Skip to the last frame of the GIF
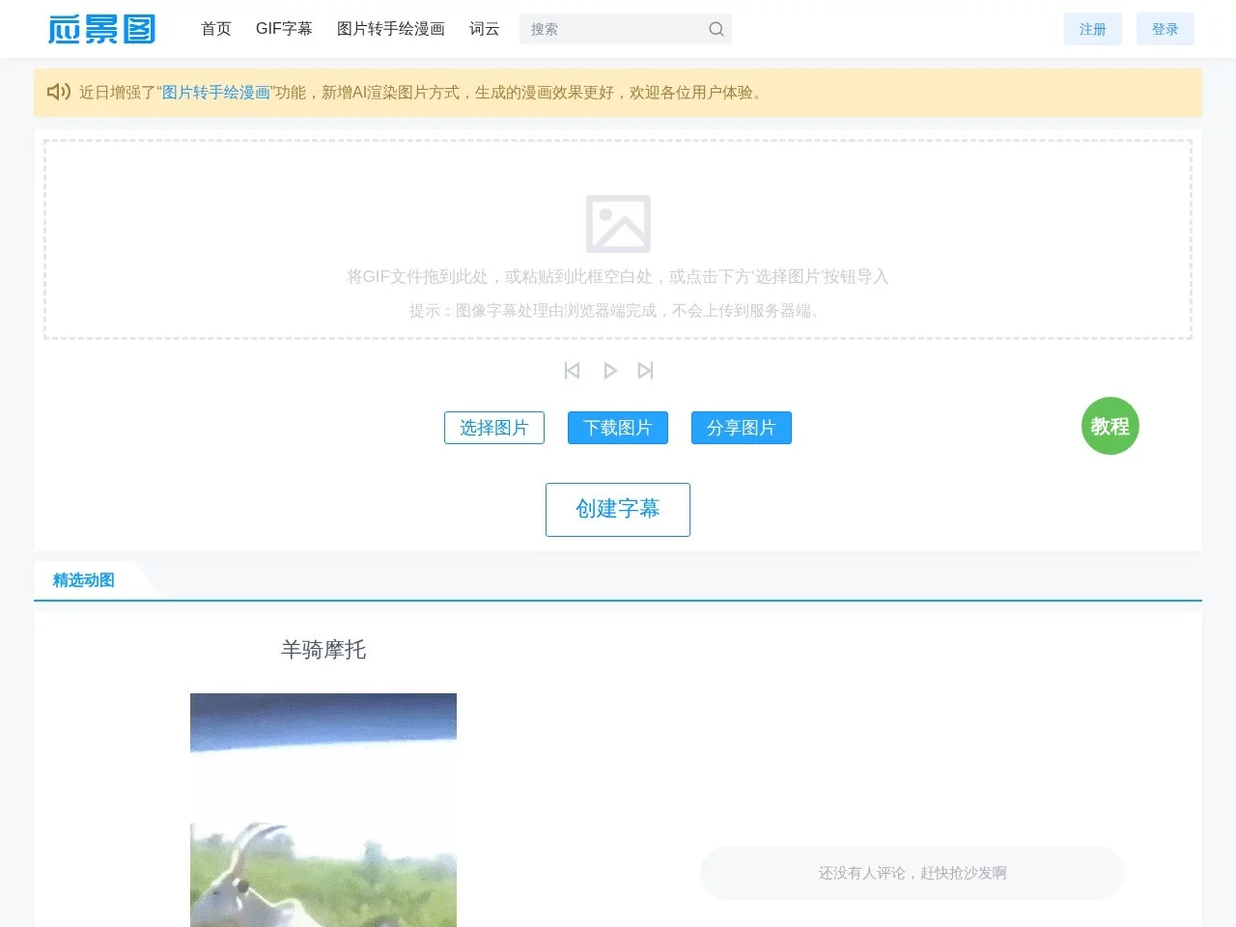Image resolution: width=1236 pixels, height=927 pixels. pyautogui.click(x=645, y=370)
